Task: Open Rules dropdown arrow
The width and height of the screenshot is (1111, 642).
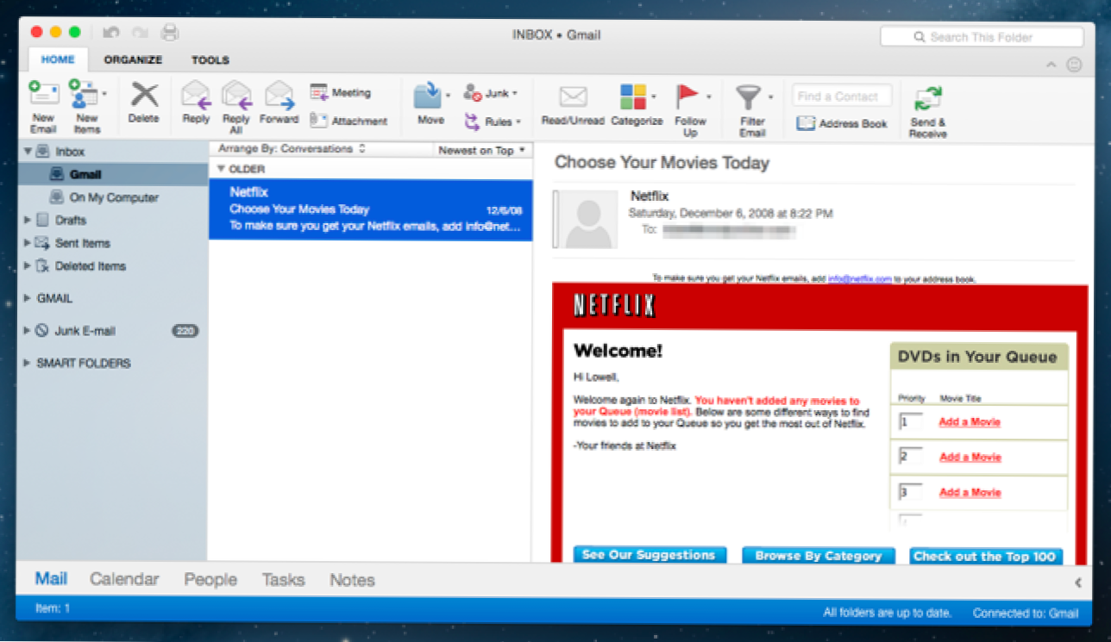Action: tap(518, 122)
